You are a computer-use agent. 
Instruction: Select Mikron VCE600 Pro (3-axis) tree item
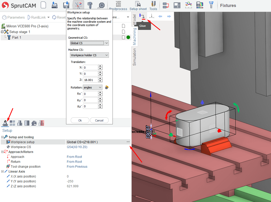[x=27, y=26]
